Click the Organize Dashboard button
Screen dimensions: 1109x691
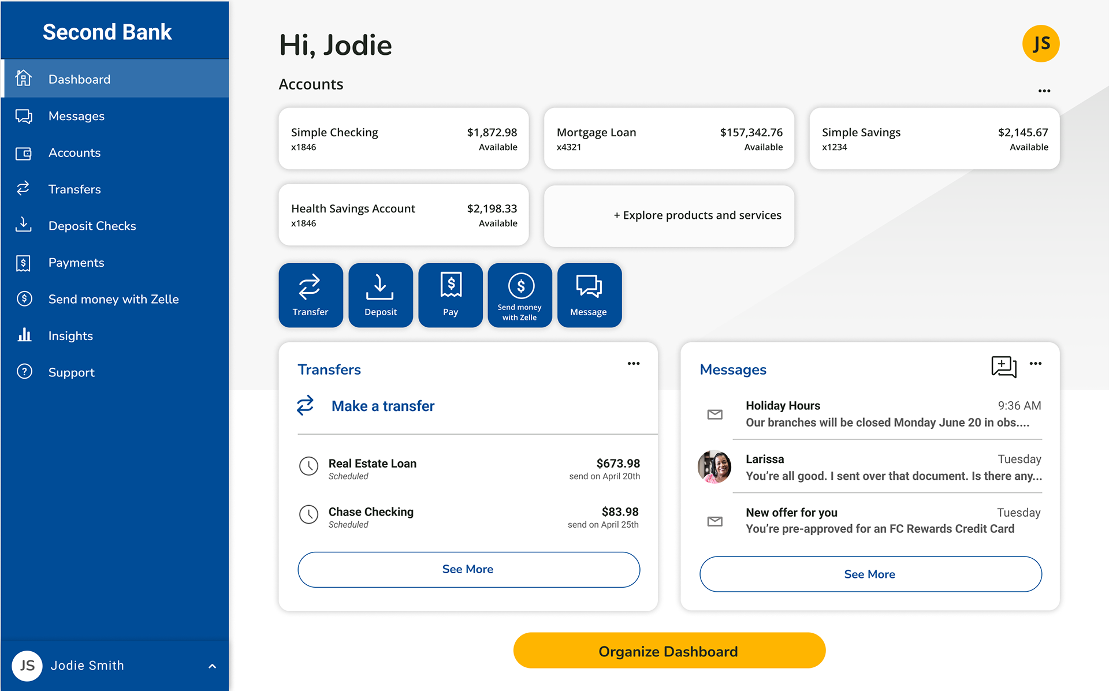point(669,651)
